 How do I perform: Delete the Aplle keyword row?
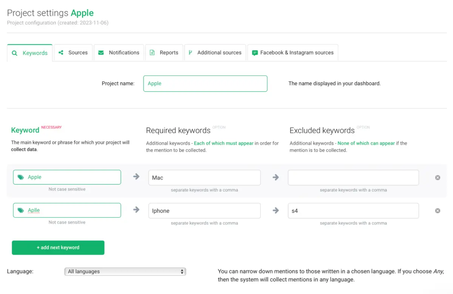[438, 211]
